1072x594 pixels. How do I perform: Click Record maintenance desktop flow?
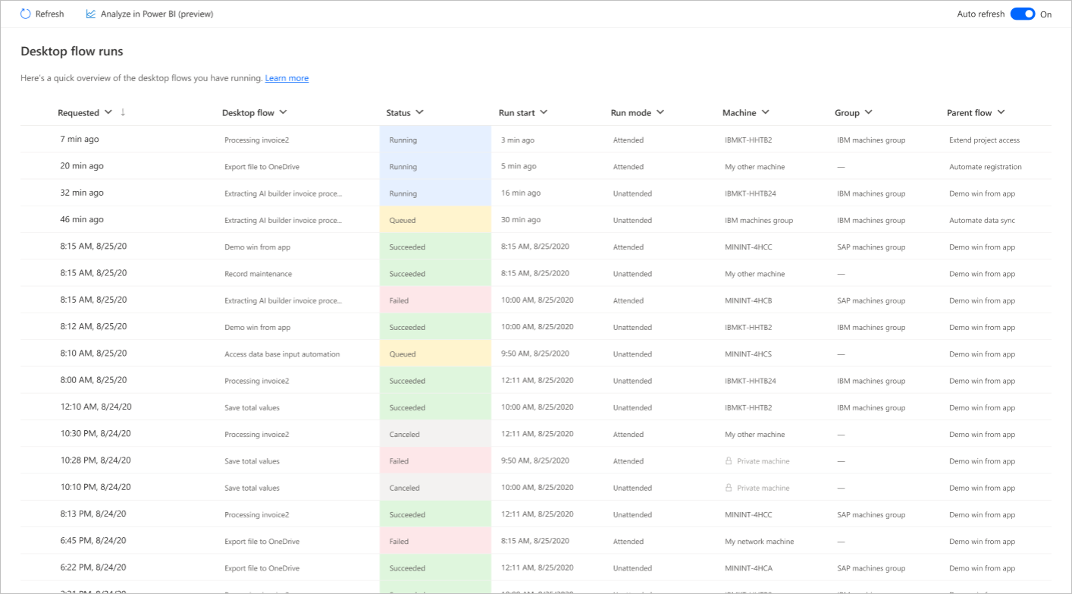tap(258, 274)
